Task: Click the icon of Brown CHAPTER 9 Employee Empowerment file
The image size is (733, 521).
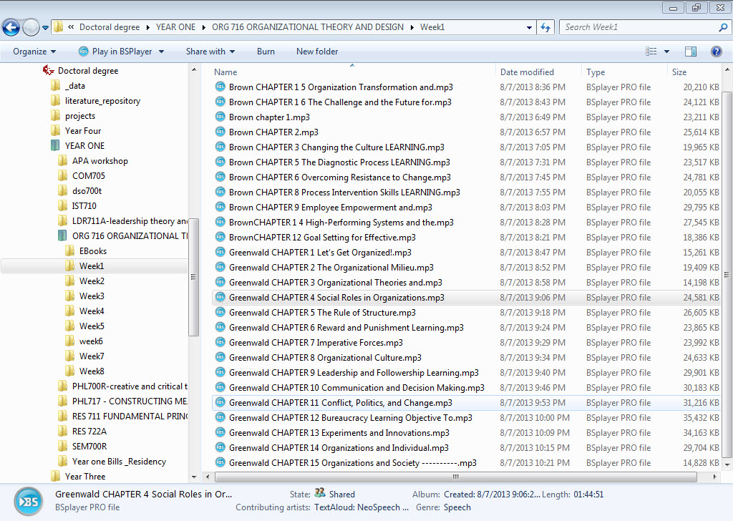Action: [x=220, y=207]
